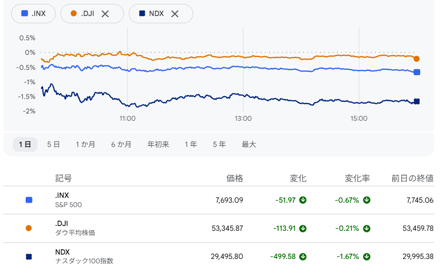Remove .DJI from comparison chart
Screen dimensions: 442x273
(x=105, y=14)
